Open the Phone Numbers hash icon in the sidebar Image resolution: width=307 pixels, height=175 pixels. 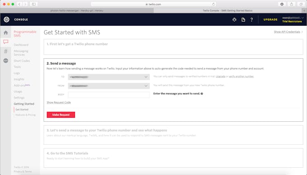click(x=6, y=51)
